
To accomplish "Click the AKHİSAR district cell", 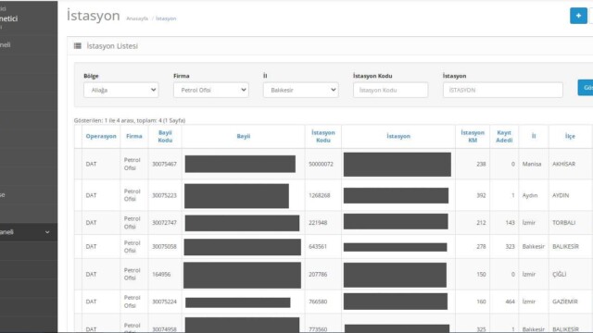I will click(x=563, y=165).
